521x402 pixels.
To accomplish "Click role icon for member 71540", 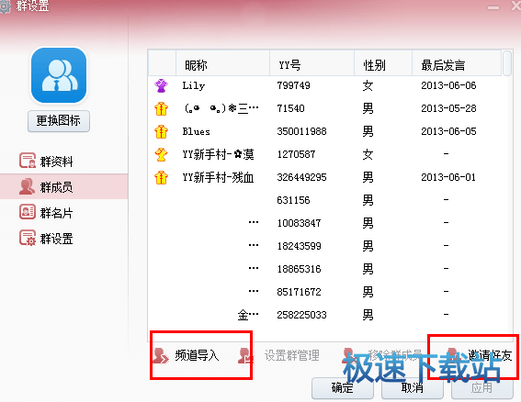I will [x=161, y=108].
